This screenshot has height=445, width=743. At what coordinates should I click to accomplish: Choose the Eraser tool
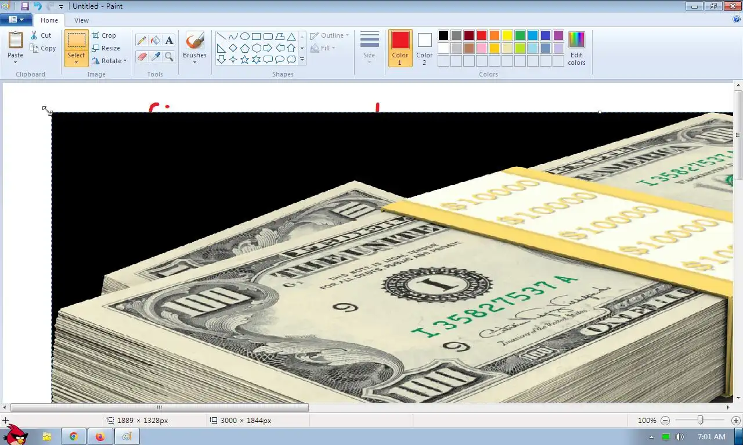pos(142,56)
